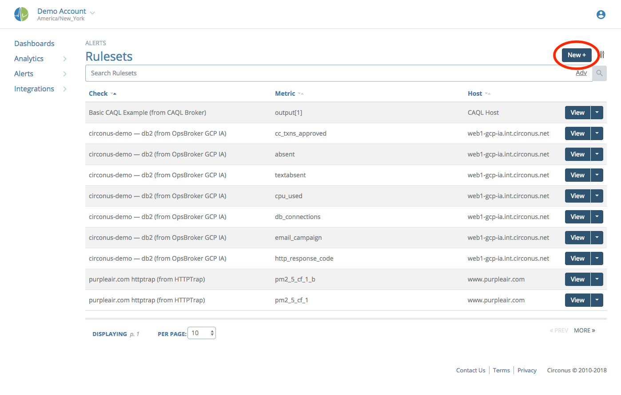Click the New+ button
The height and width of the screenshot is (395, 621).
point(576,55)
